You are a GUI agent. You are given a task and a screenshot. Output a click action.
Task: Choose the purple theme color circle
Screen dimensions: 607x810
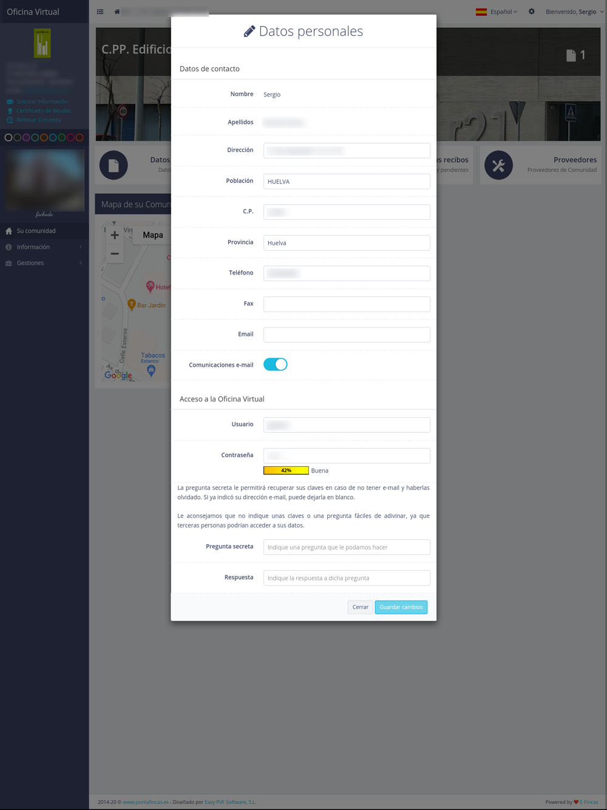[26, 138]
